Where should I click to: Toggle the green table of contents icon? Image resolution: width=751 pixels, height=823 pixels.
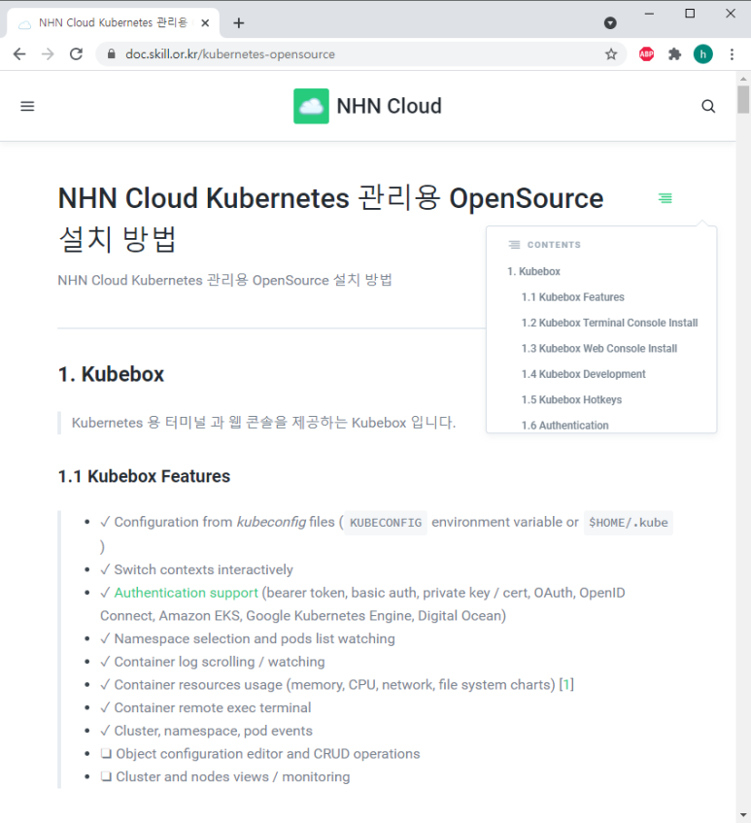[665, 198]
